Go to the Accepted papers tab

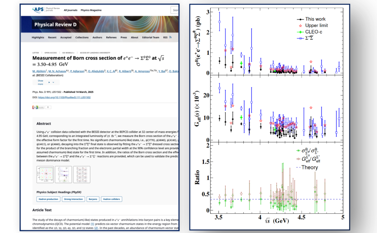tap(66, 37)
